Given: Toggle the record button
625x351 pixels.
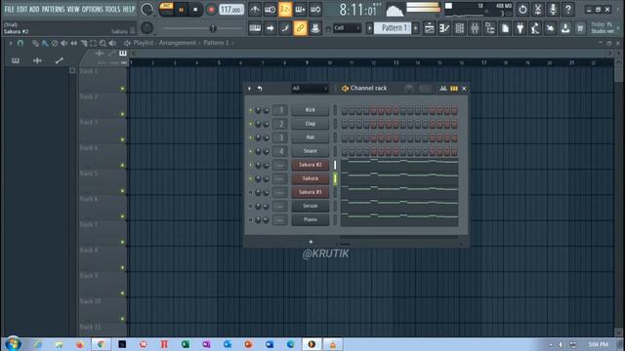Looking at the screenshot, I should click(x=211, y=10).
